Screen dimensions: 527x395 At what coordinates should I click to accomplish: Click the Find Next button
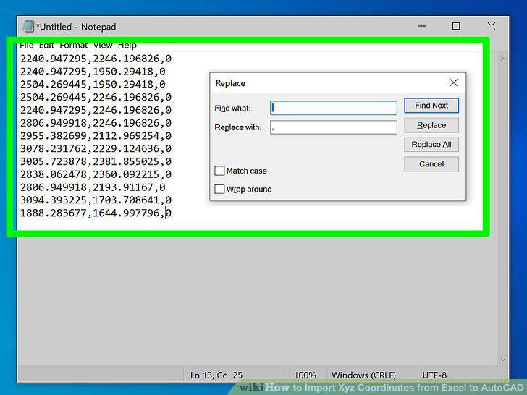tap(431, 106)
